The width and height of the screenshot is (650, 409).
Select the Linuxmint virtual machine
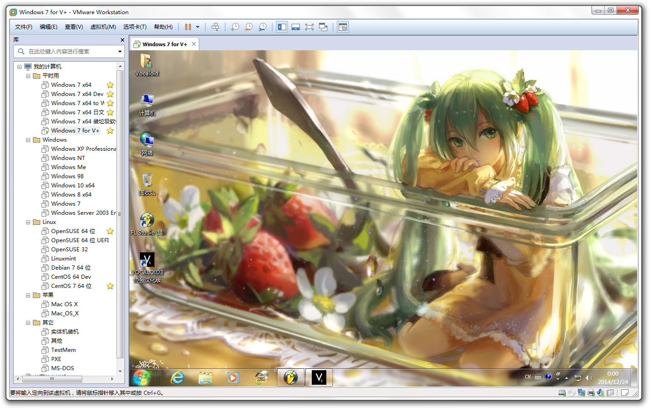click(x=59, y=259)
